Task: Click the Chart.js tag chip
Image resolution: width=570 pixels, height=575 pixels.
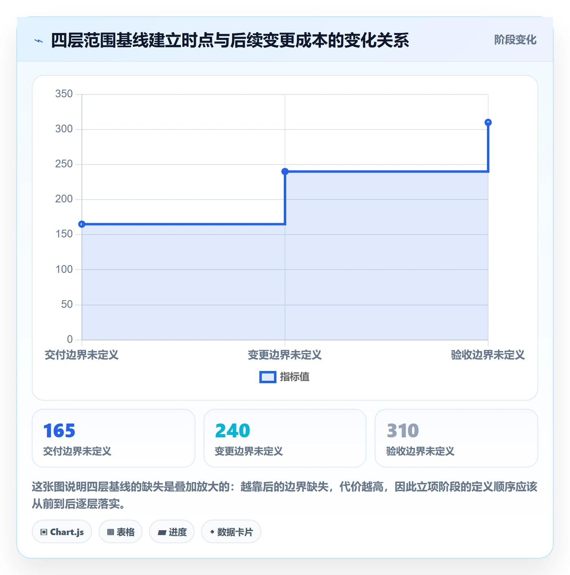Action: coord(62,532)
